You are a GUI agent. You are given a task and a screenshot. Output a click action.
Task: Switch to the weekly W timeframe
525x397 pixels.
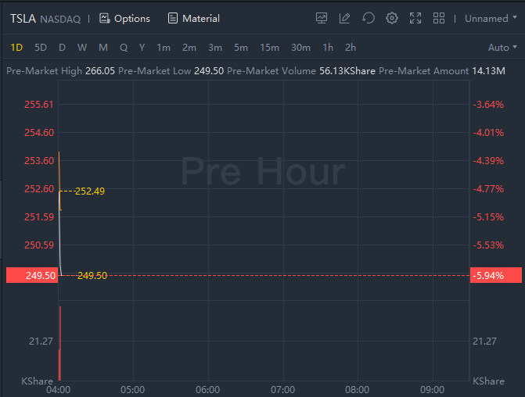(x=82, y=48)
